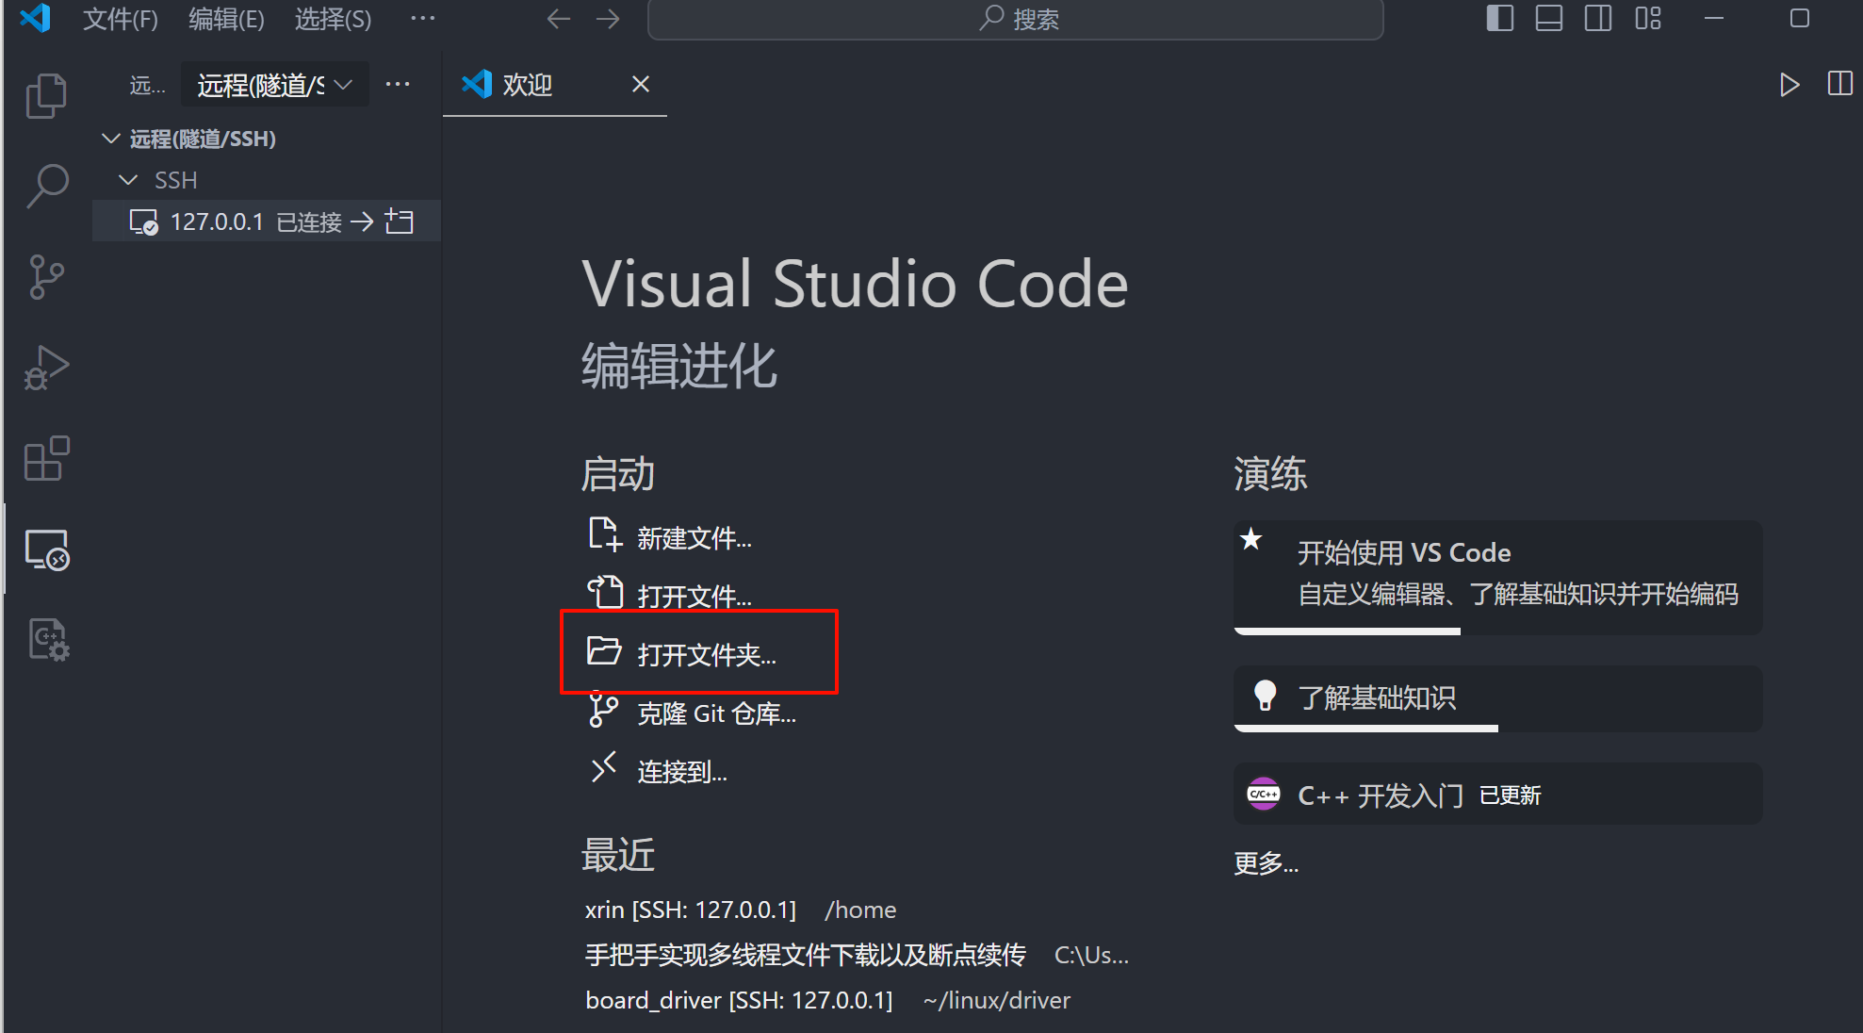The image size is (1863, 1033).
Task: Click progress bar under 了解基础知识
Action: (x=1366, y=729)
